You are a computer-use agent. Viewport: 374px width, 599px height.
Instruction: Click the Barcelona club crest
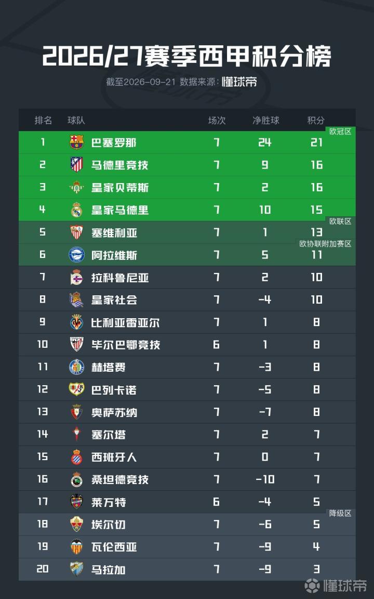(77, 142)
